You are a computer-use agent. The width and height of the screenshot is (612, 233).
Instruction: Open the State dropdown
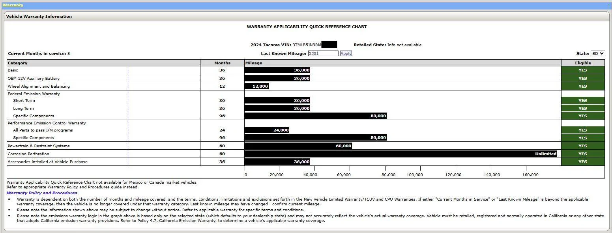click(597, 53)
